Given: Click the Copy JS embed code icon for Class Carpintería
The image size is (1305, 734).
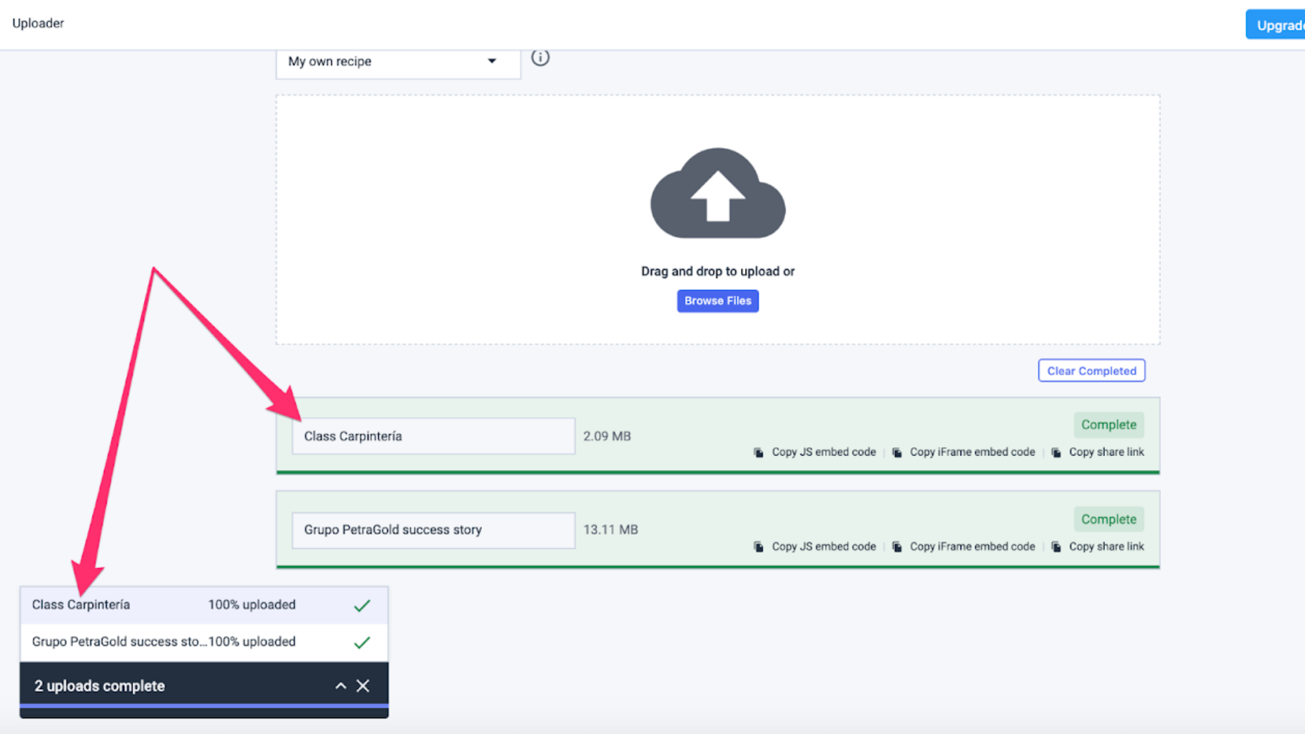Looking at the screenshot, I should tap(759, 452).
